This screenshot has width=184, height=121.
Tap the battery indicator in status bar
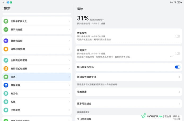click(x=178, y=2)
